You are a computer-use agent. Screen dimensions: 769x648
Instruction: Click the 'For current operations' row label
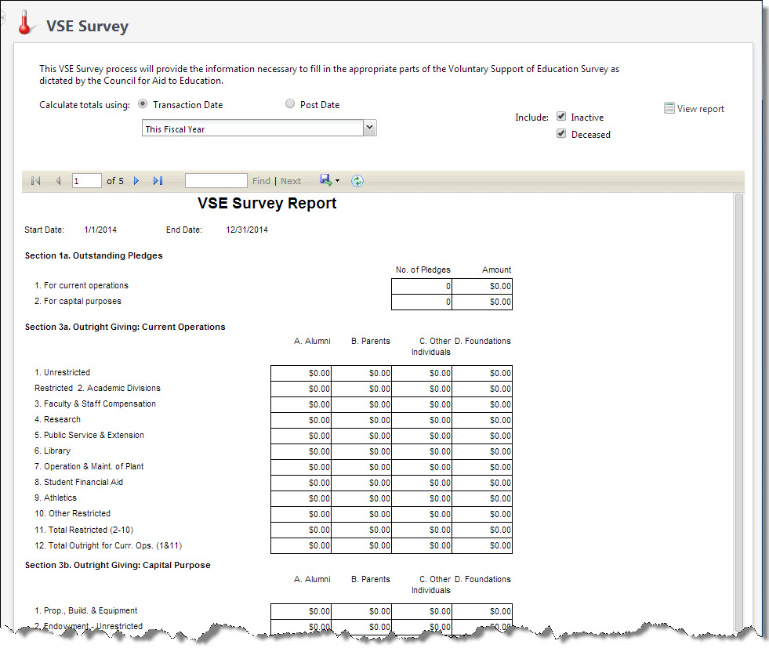pyautogui.click(x=82, y=285)
